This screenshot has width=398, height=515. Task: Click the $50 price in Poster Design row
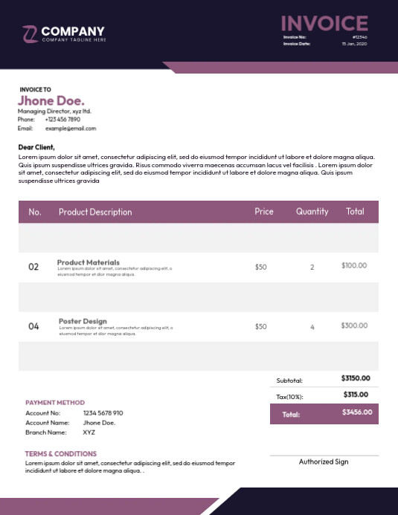click(x=261, y=326)
